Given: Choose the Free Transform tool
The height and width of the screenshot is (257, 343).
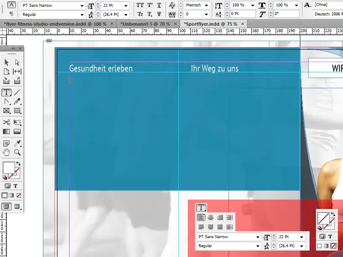Looking at the screenshot, I should tap(17, 122).
